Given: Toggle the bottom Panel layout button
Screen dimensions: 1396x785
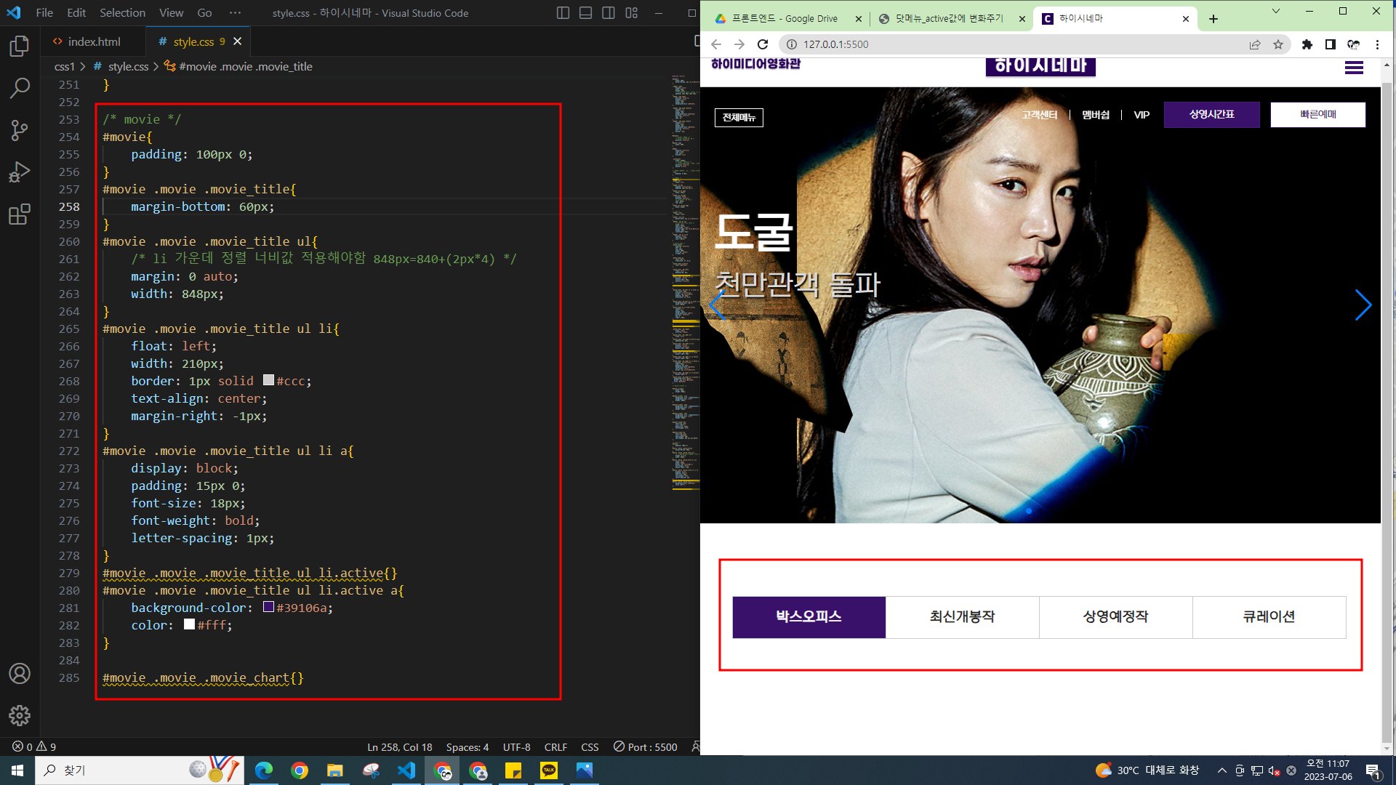Looking at the screenshot, I should 585,13.
